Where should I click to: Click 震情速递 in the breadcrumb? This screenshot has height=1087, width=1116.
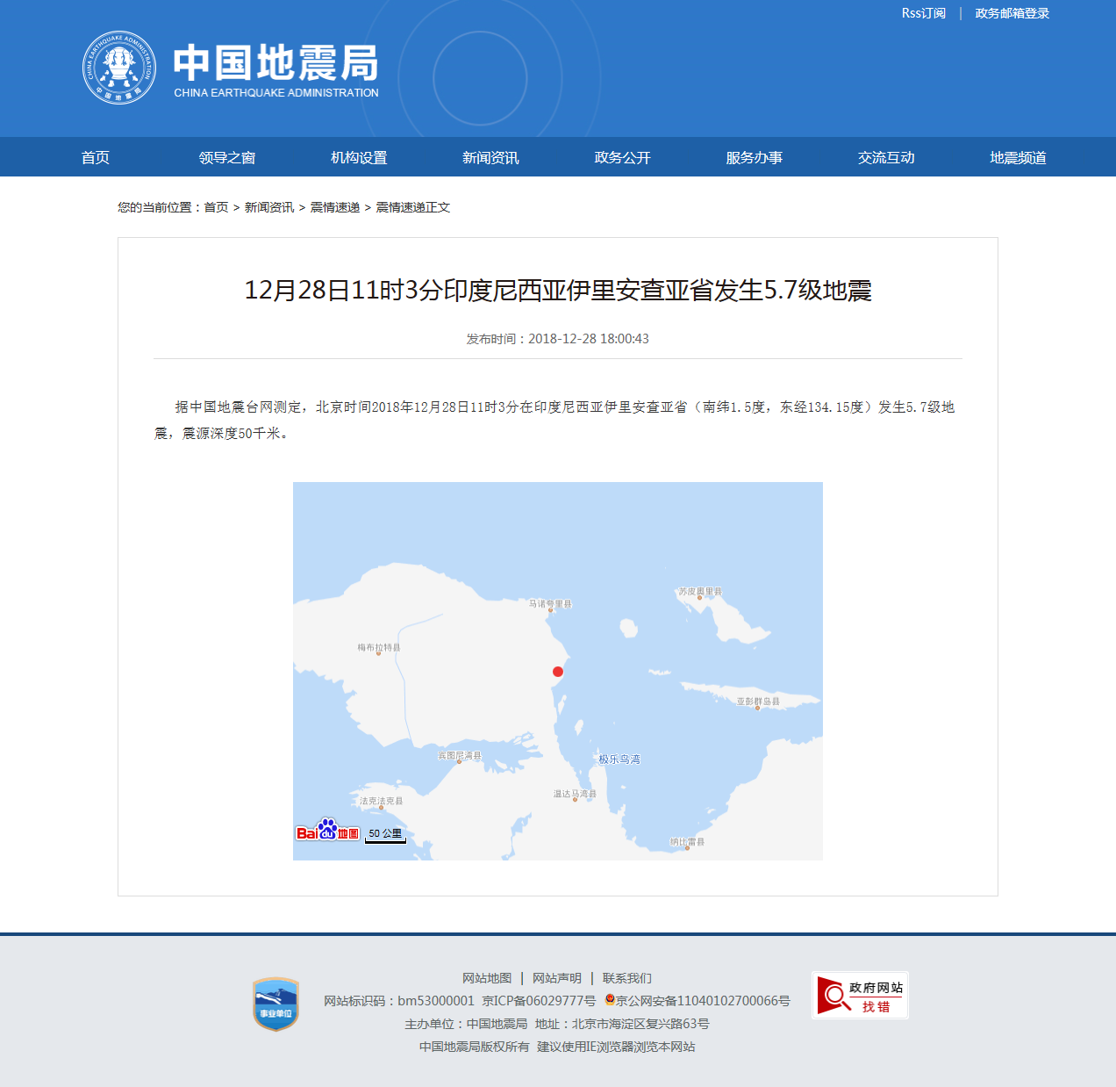click(x=335, y=207)
